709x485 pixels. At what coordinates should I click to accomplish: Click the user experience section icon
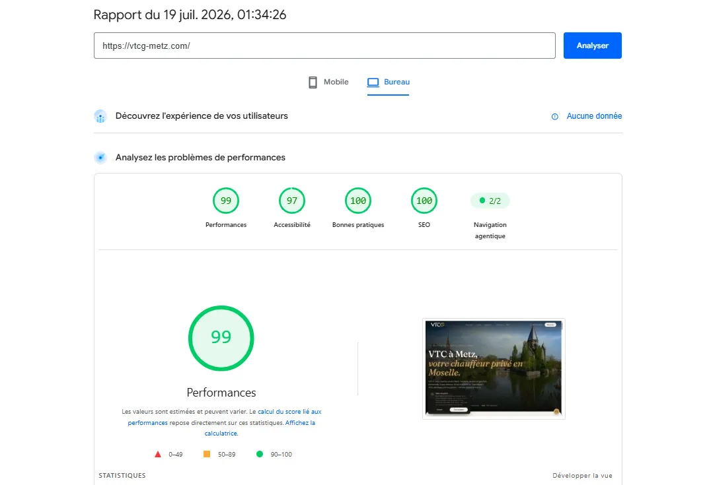coord(100,117)
